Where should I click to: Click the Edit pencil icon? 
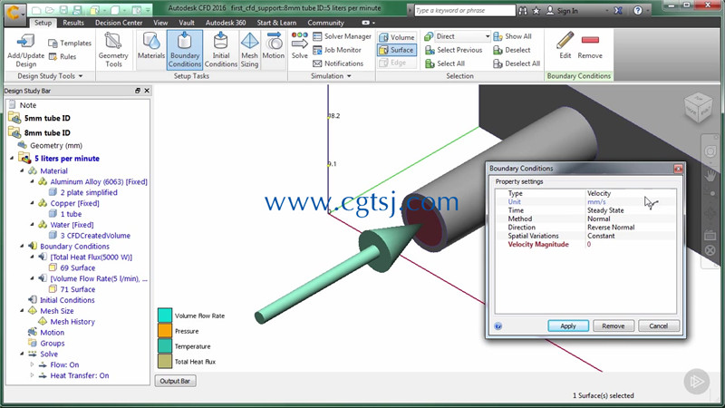coord(565,41)
